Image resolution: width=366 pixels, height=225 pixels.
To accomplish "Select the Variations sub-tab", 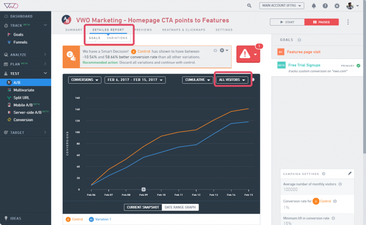I will point(117,38).
